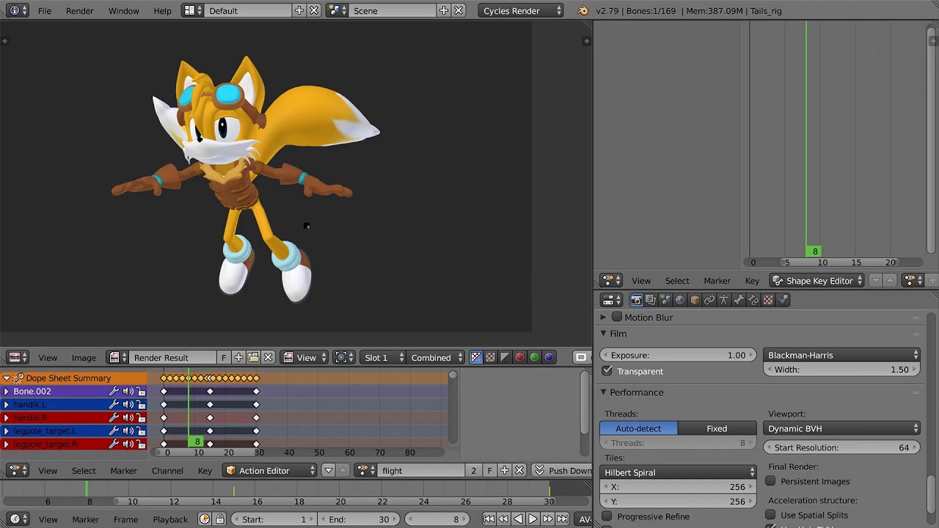Image resolution: width=939 pixels, height=528 pixels.
Task: Mute the handik.L channel with speaker icon
Action: coord(128,405)
